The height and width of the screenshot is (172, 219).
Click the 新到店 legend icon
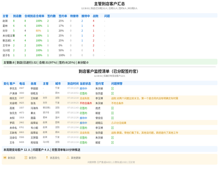(5, 158)
